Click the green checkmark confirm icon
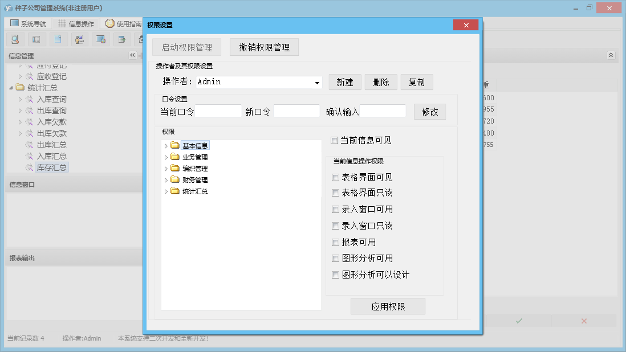The width and height of the screenshot is (626, 352). tap(519, 321)
